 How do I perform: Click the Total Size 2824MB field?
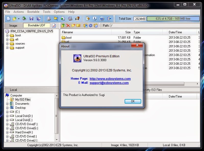[x=140, y=19]
